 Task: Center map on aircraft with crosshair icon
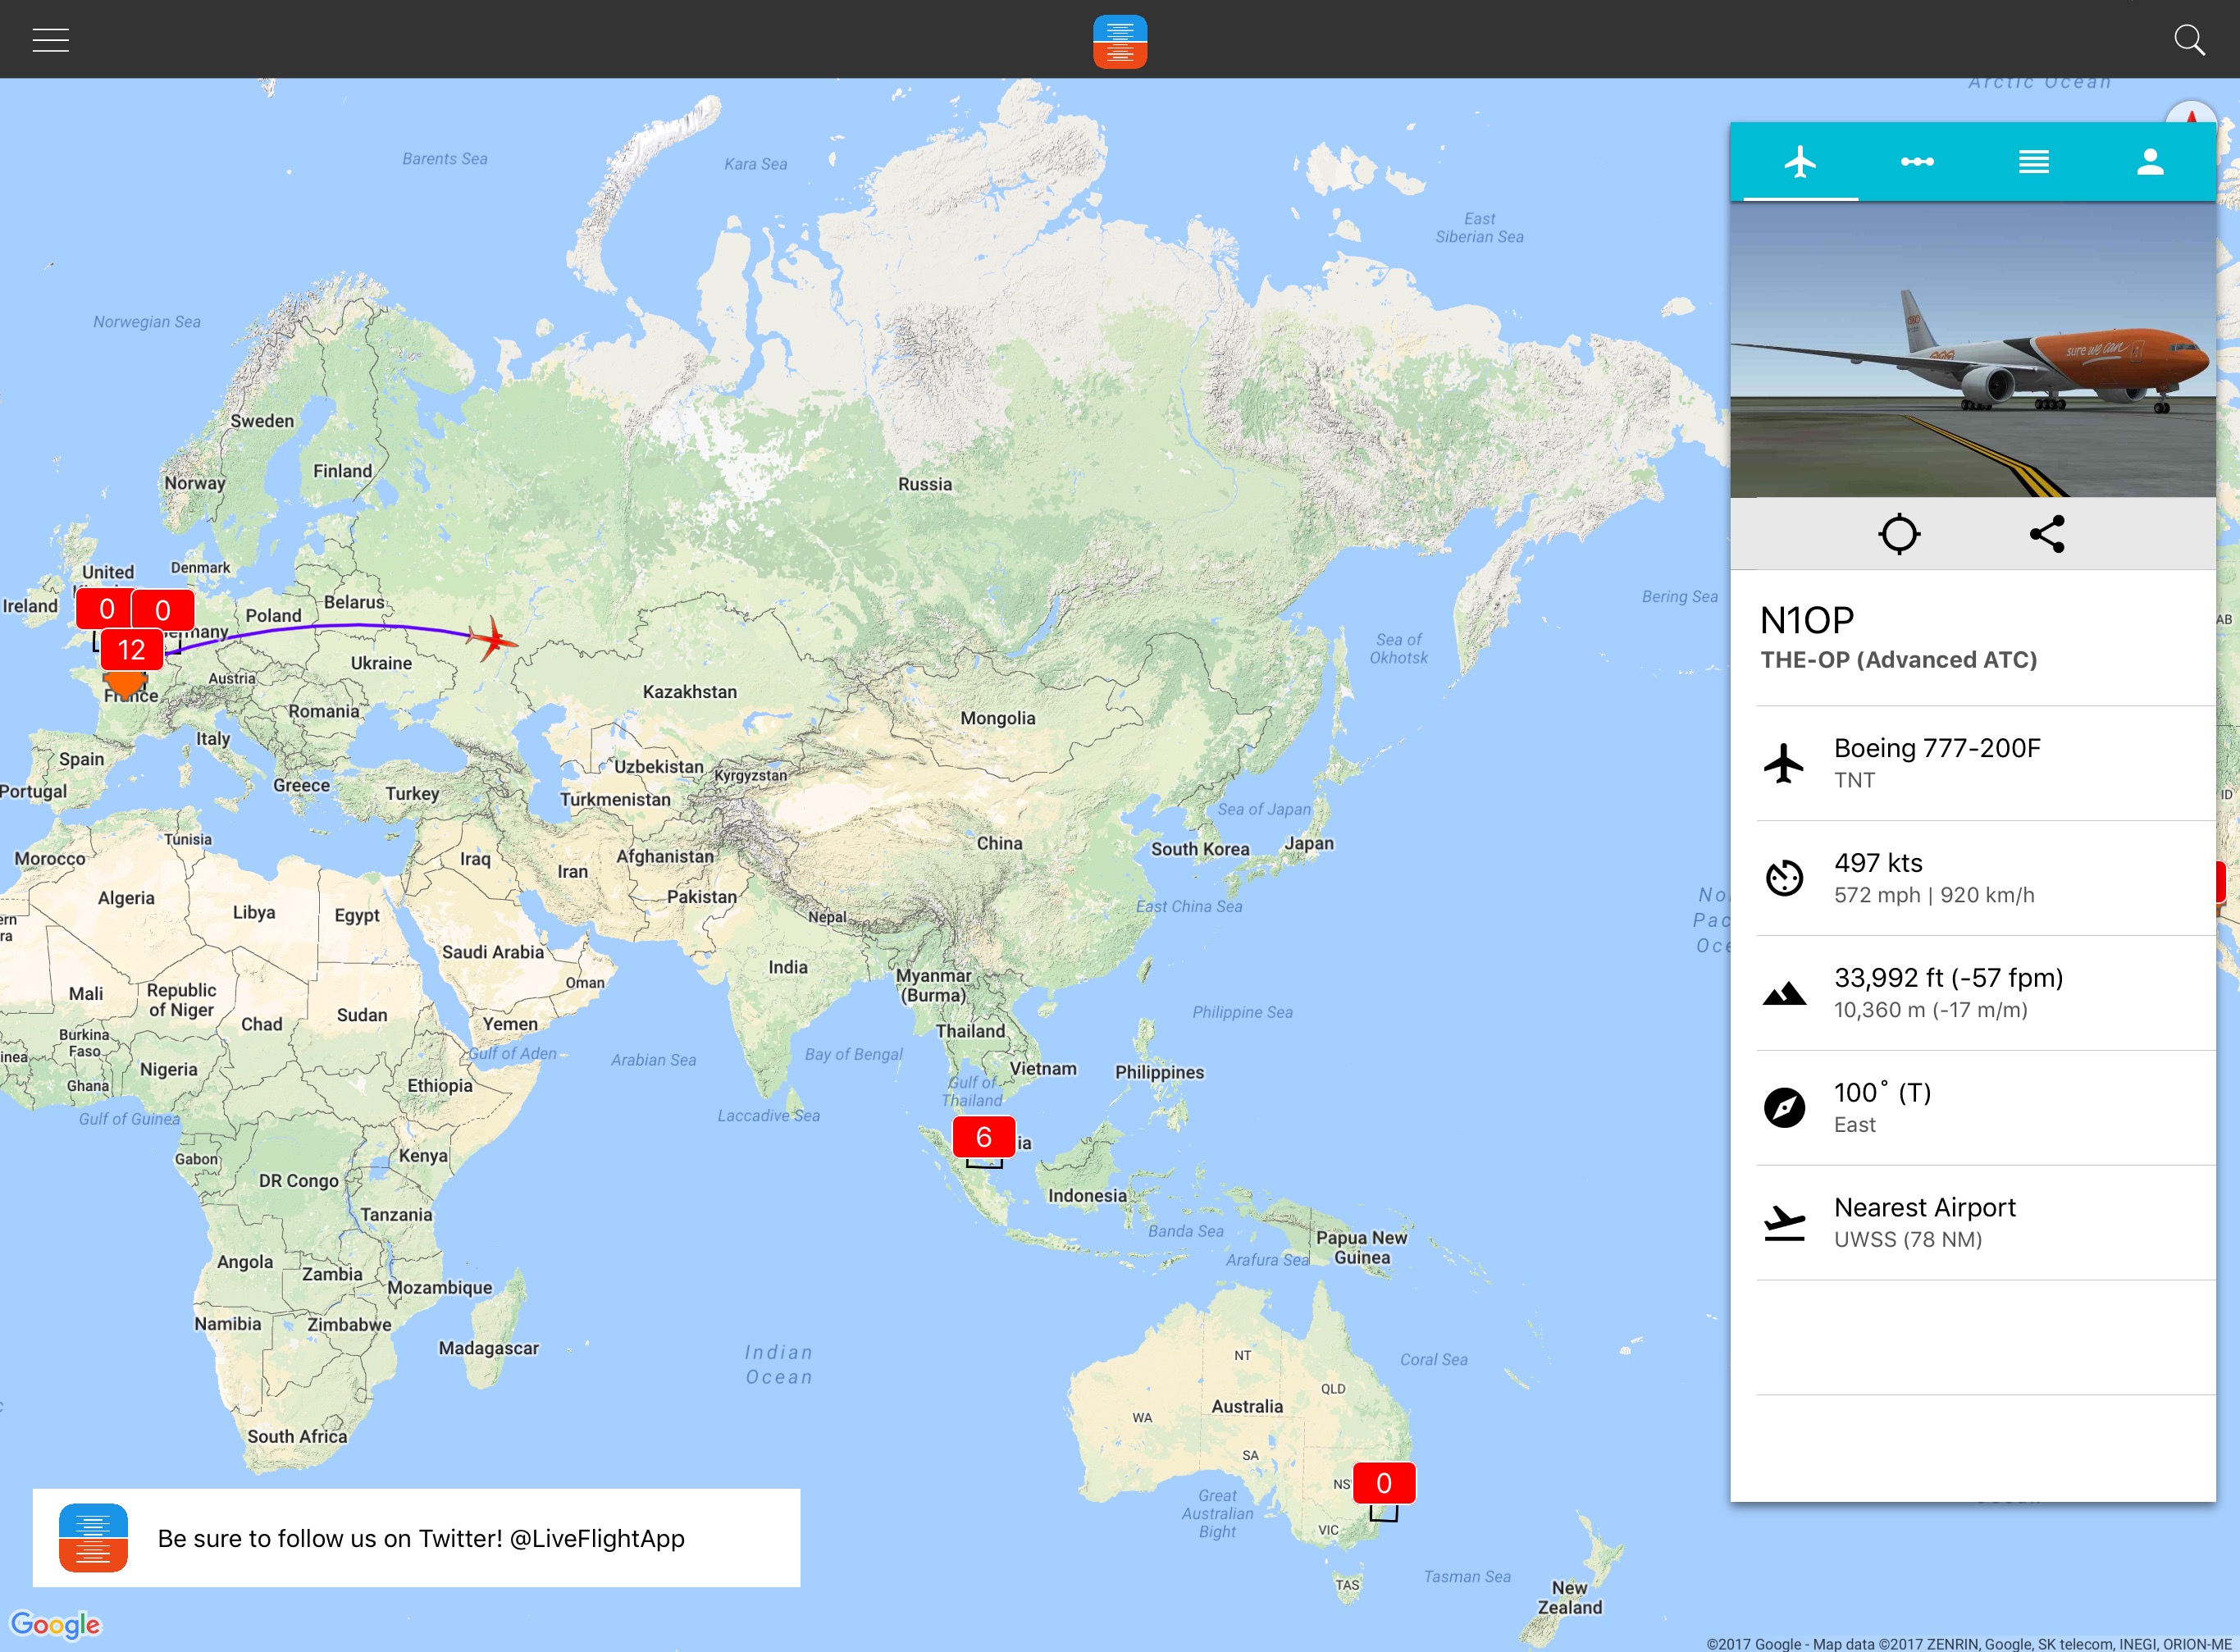tap(1898, 534)
